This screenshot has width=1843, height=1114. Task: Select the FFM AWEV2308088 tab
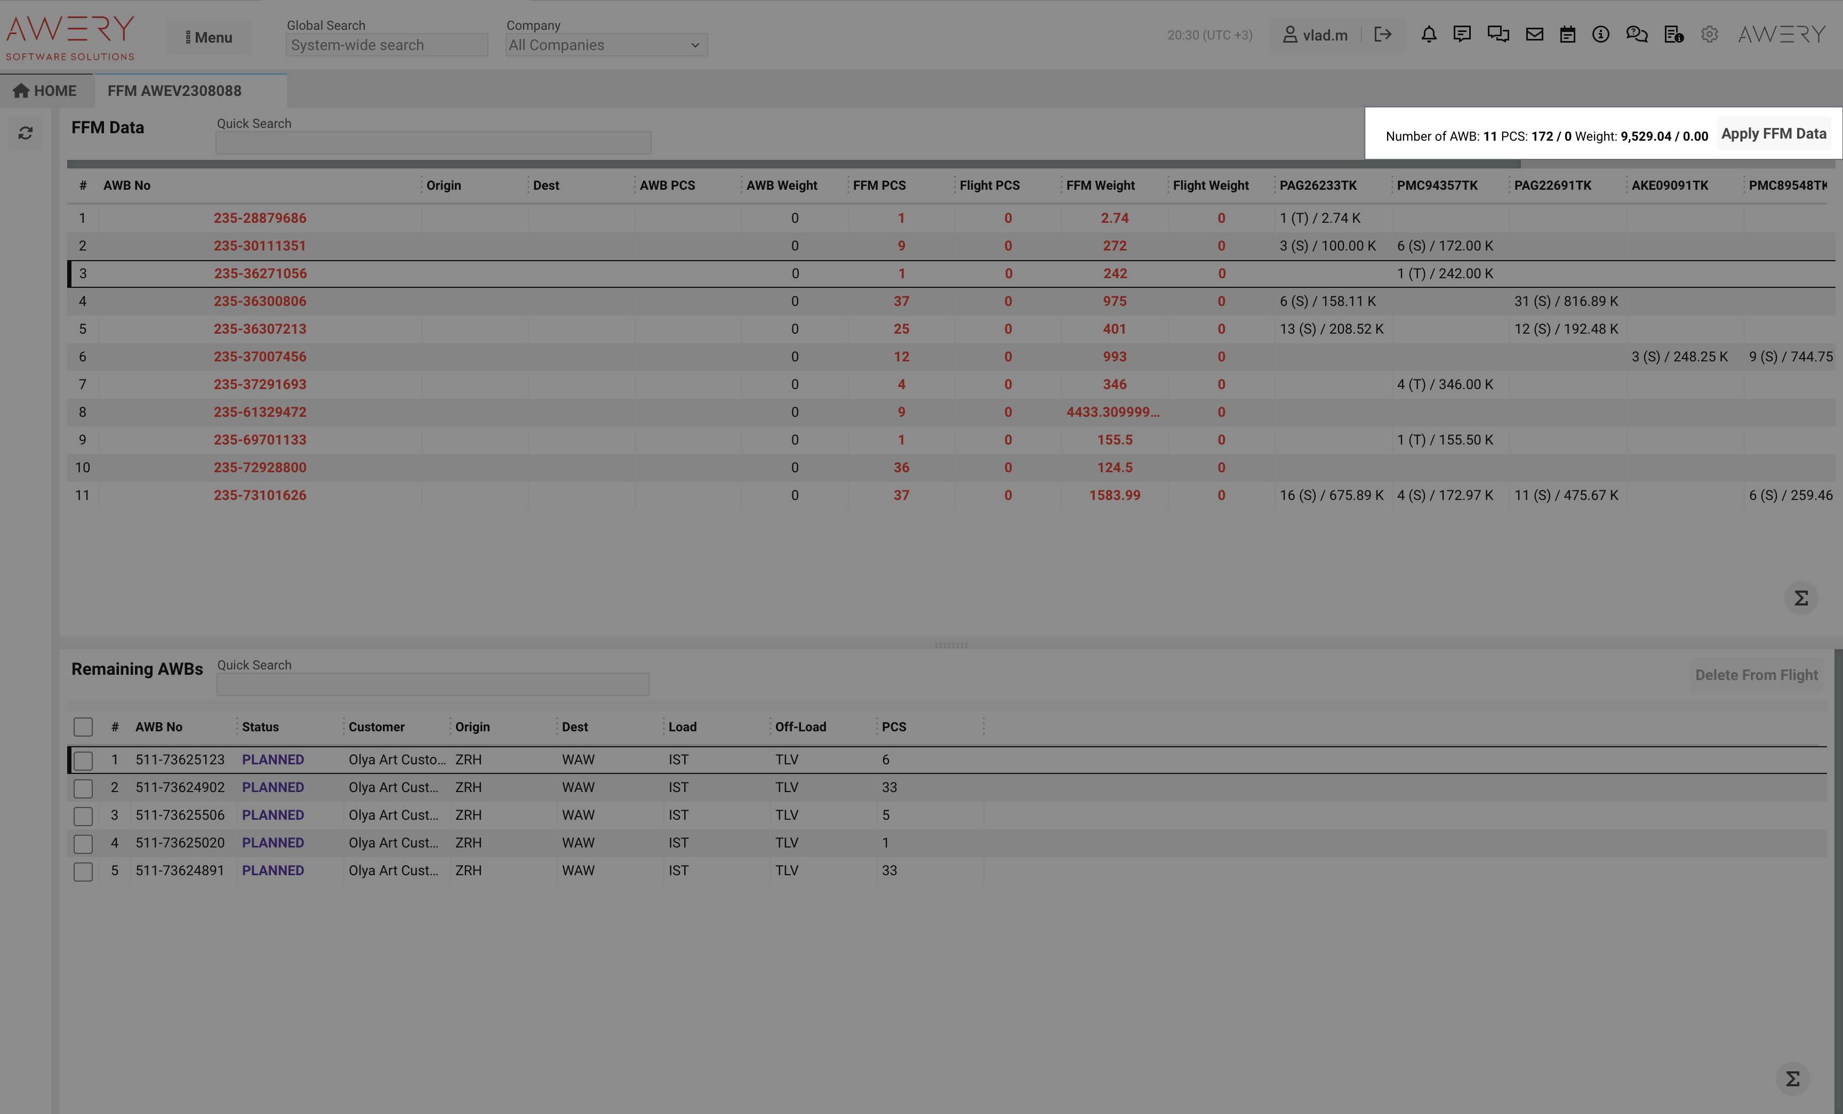(174, 91)
